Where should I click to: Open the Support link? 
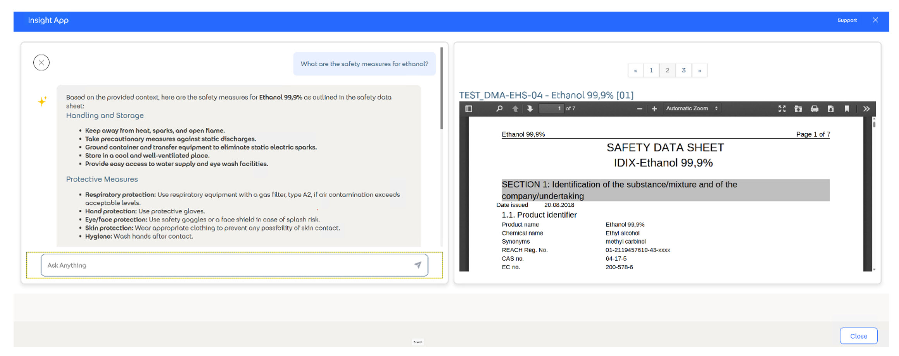[847, 20]
